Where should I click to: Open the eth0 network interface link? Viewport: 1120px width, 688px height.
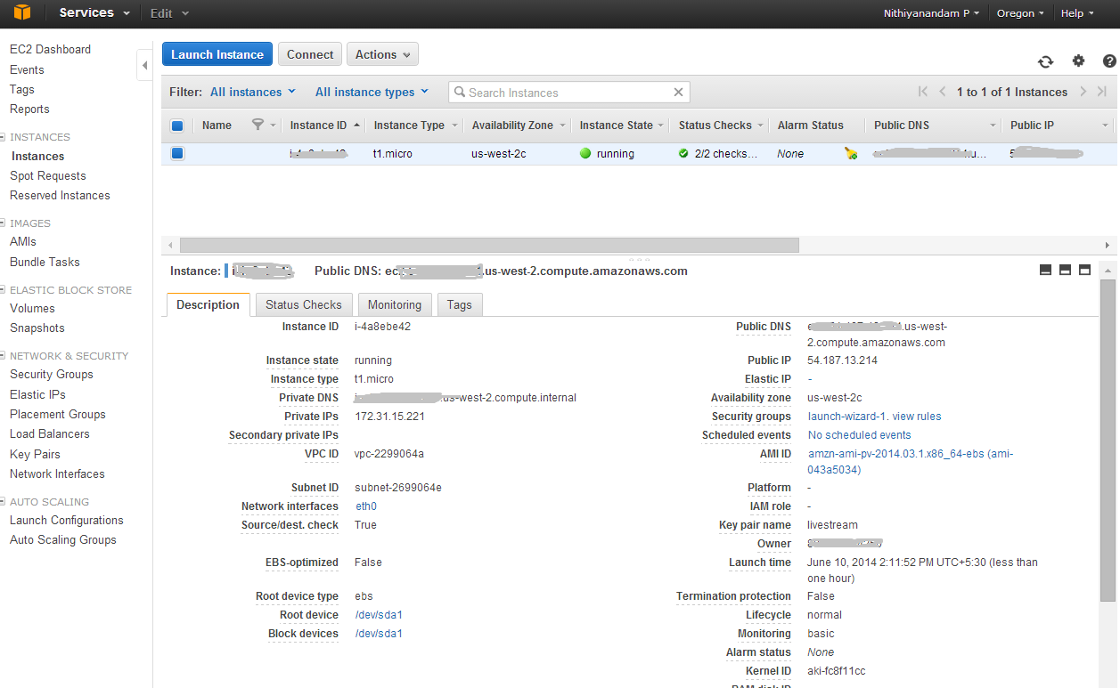(366, 506)
